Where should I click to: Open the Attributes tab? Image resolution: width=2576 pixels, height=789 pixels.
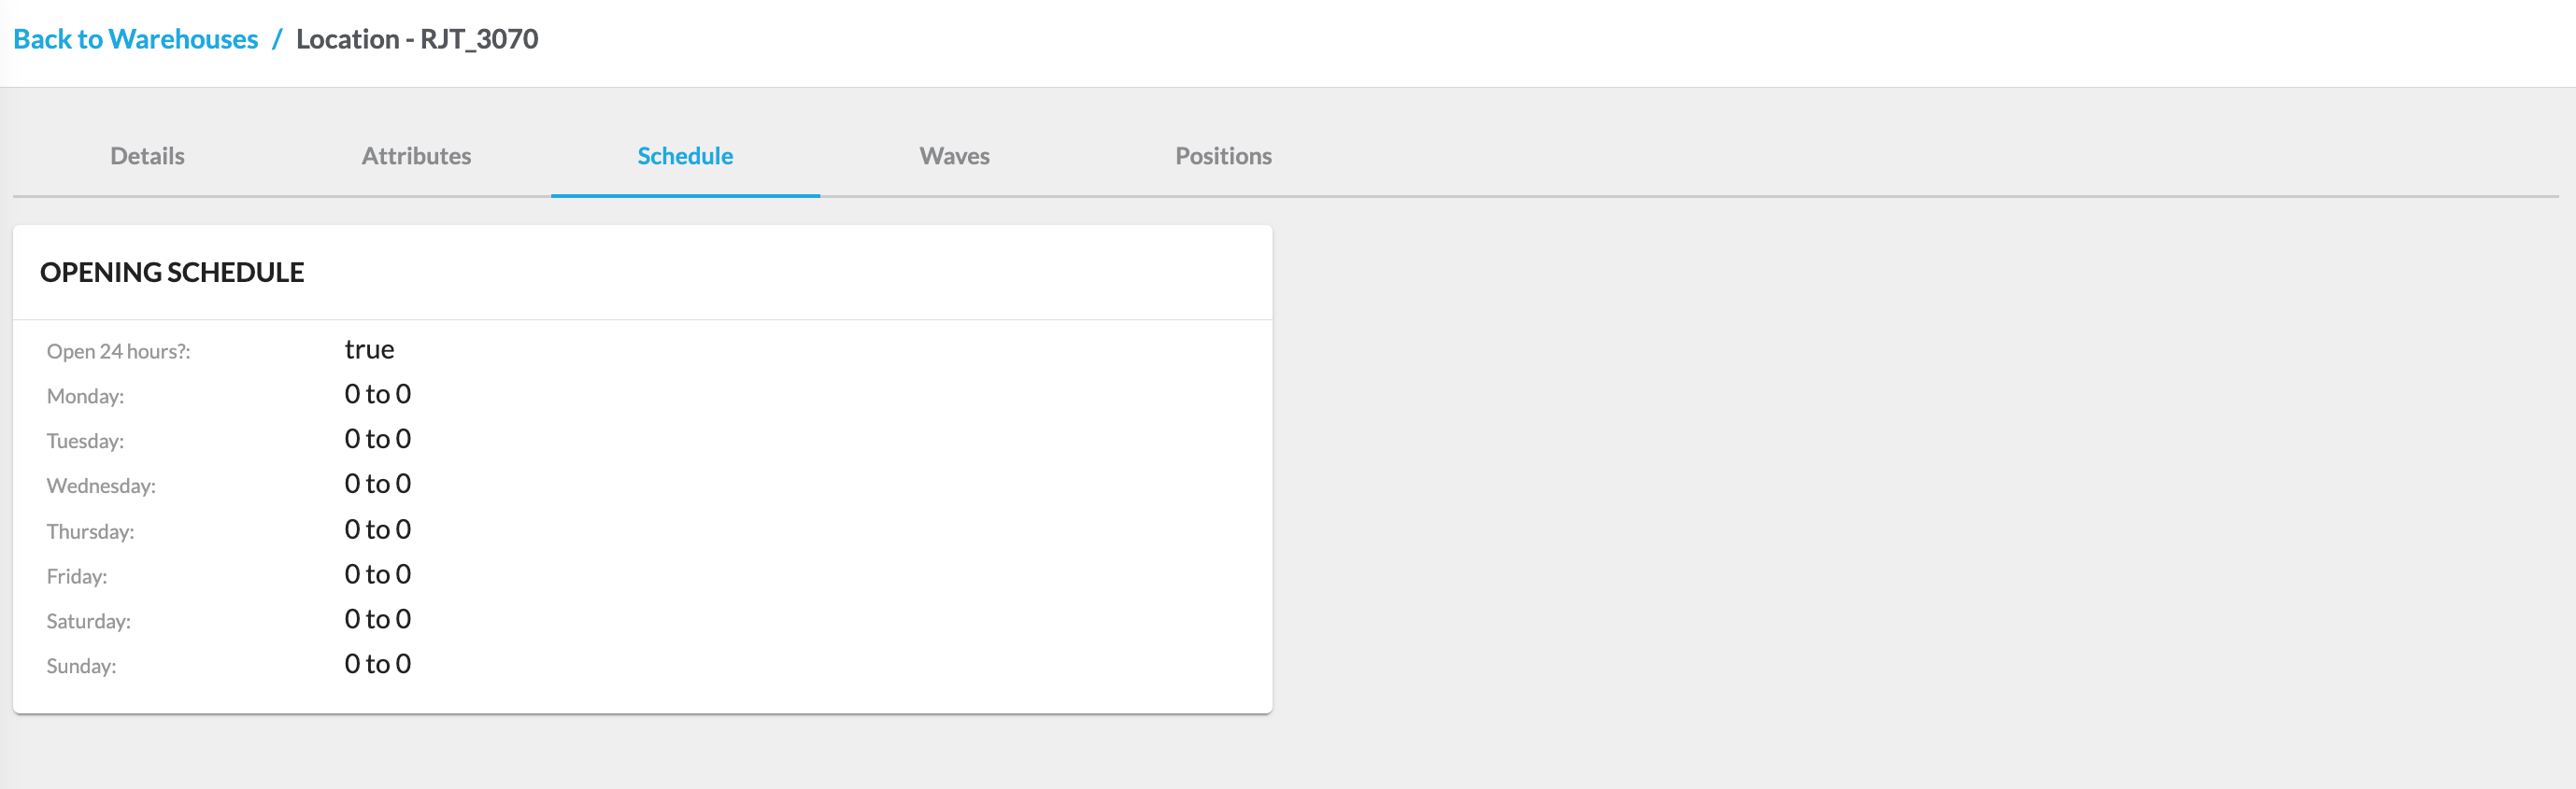416,156
